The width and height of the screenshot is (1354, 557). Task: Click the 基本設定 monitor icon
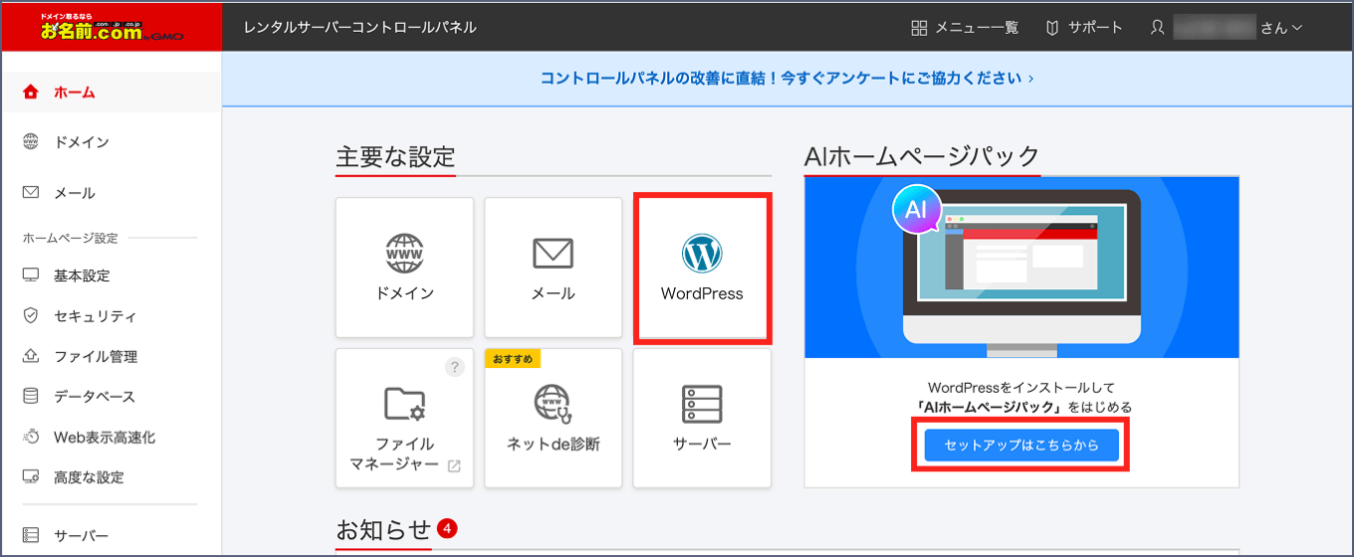[30, 275]
